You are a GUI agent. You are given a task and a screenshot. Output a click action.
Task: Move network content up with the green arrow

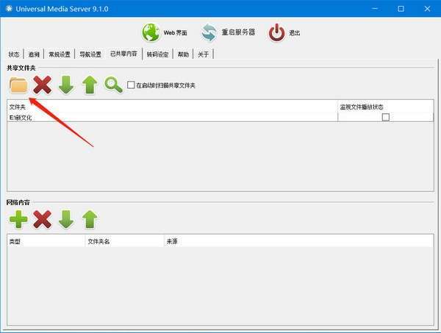click(90, 219)
